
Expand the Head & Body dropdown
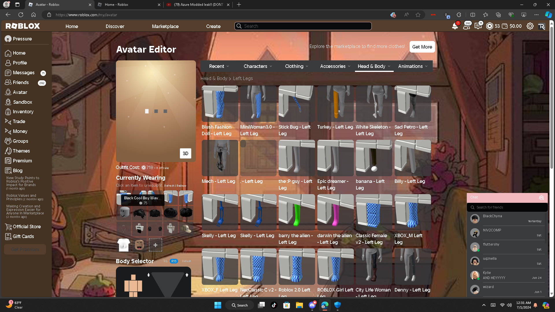374,66
